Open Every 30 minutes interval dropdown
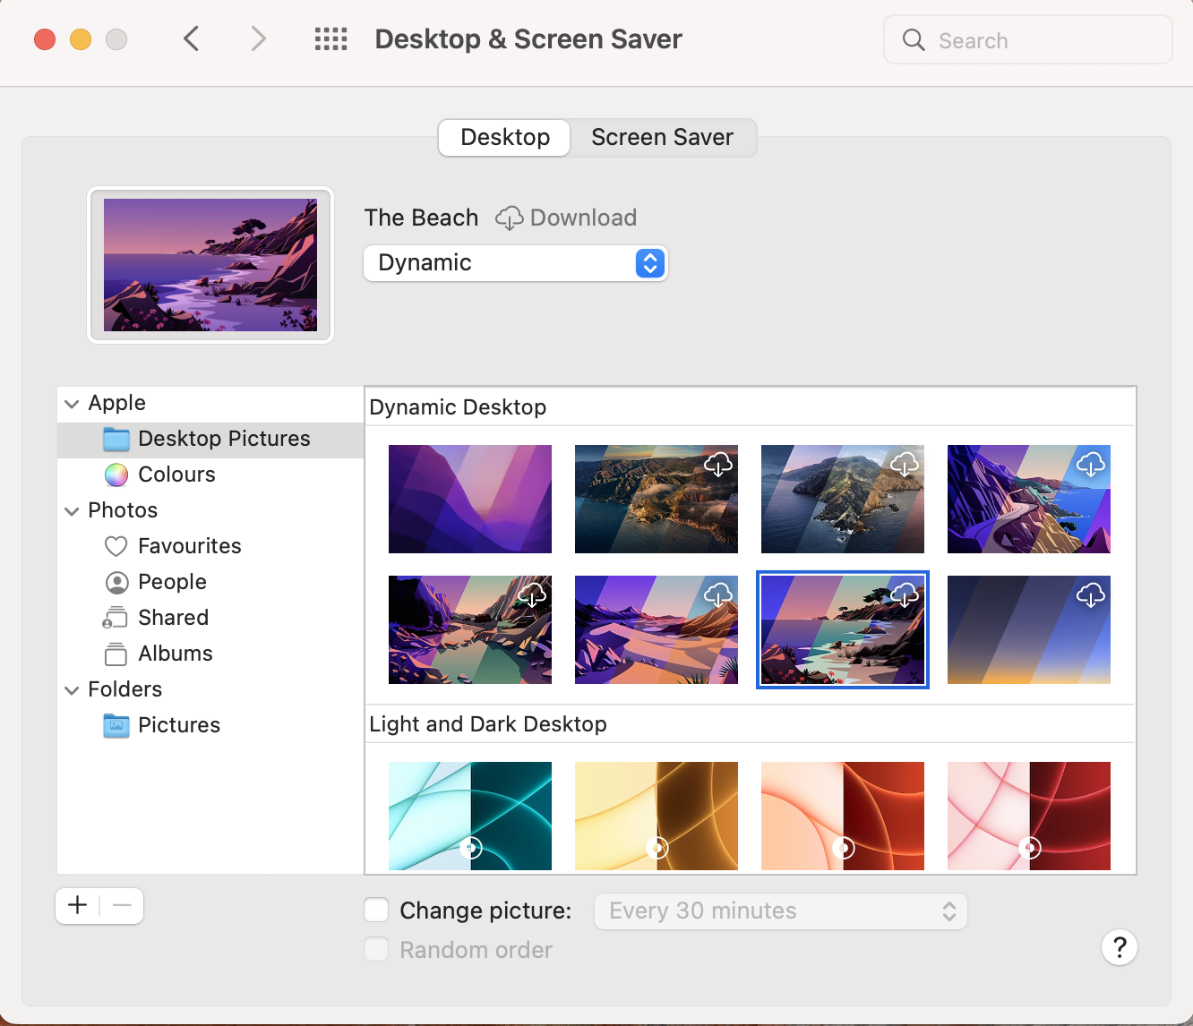Viewport: 1193px width, 1026px height. [x=780, y=911]
